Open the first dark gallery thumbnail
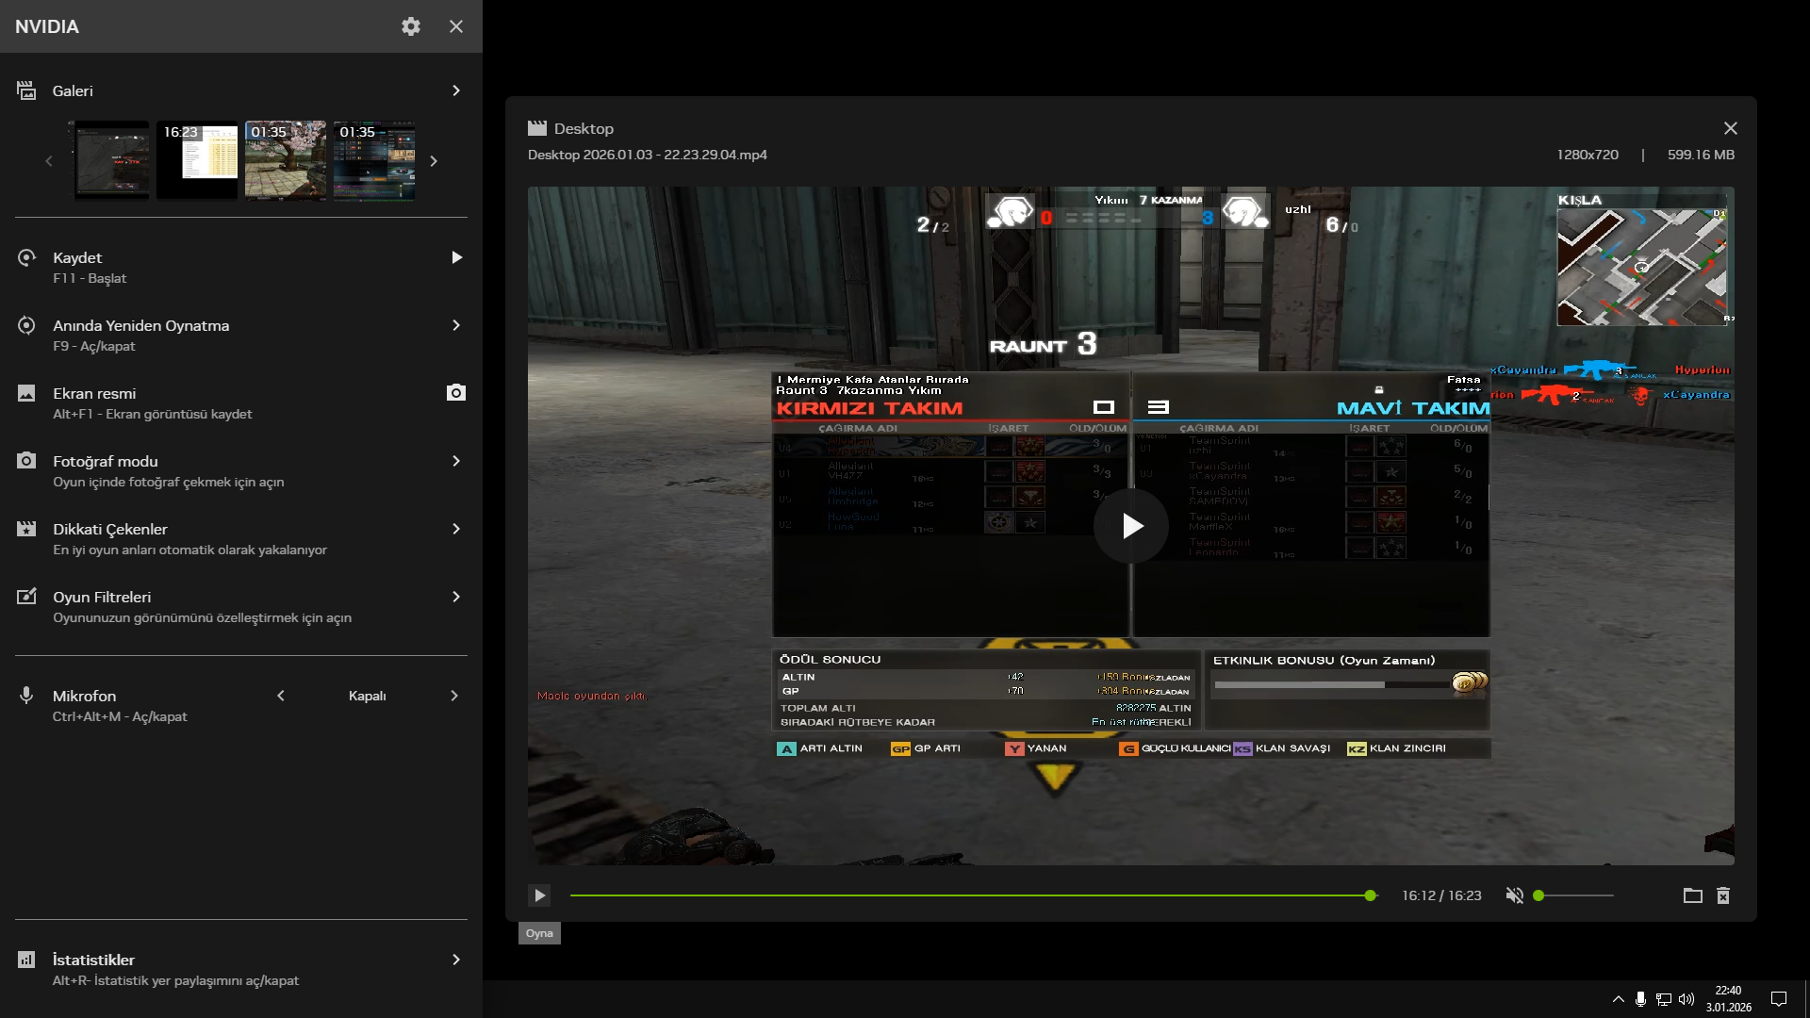 112,160
